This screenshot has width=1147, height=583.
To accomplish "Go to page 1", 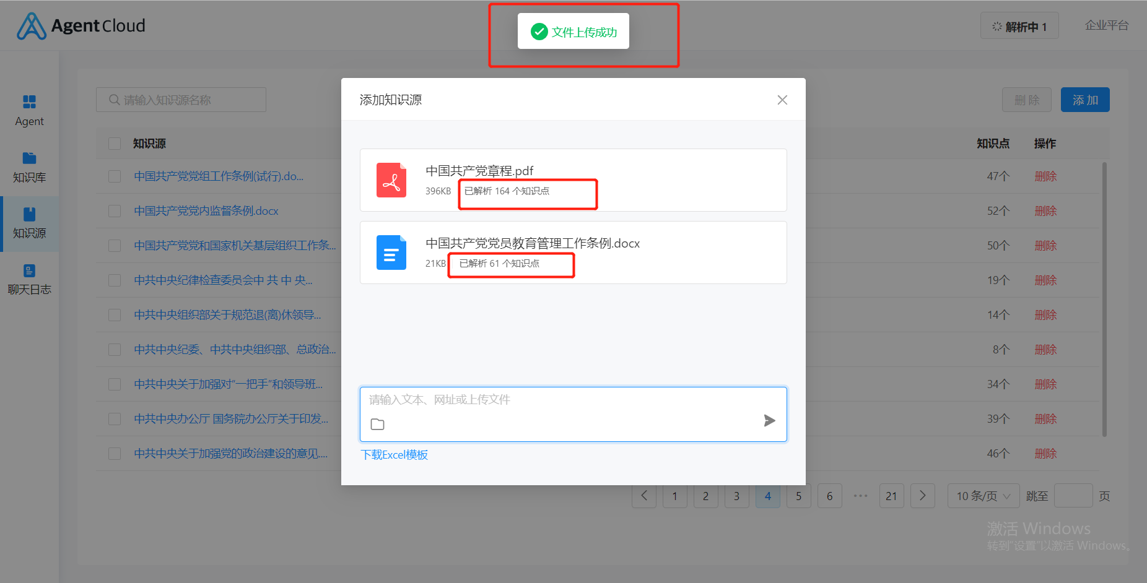I will (675, 496).
